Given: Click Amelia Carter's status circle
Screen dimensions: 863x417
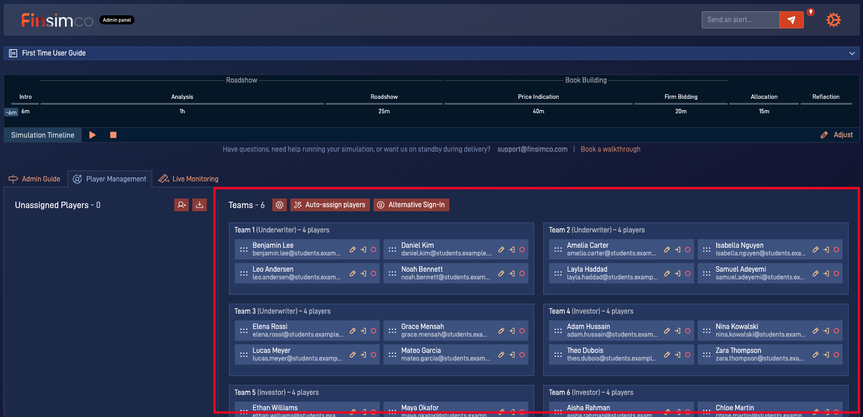Looking at the screenshot, I should pos(688,250).
